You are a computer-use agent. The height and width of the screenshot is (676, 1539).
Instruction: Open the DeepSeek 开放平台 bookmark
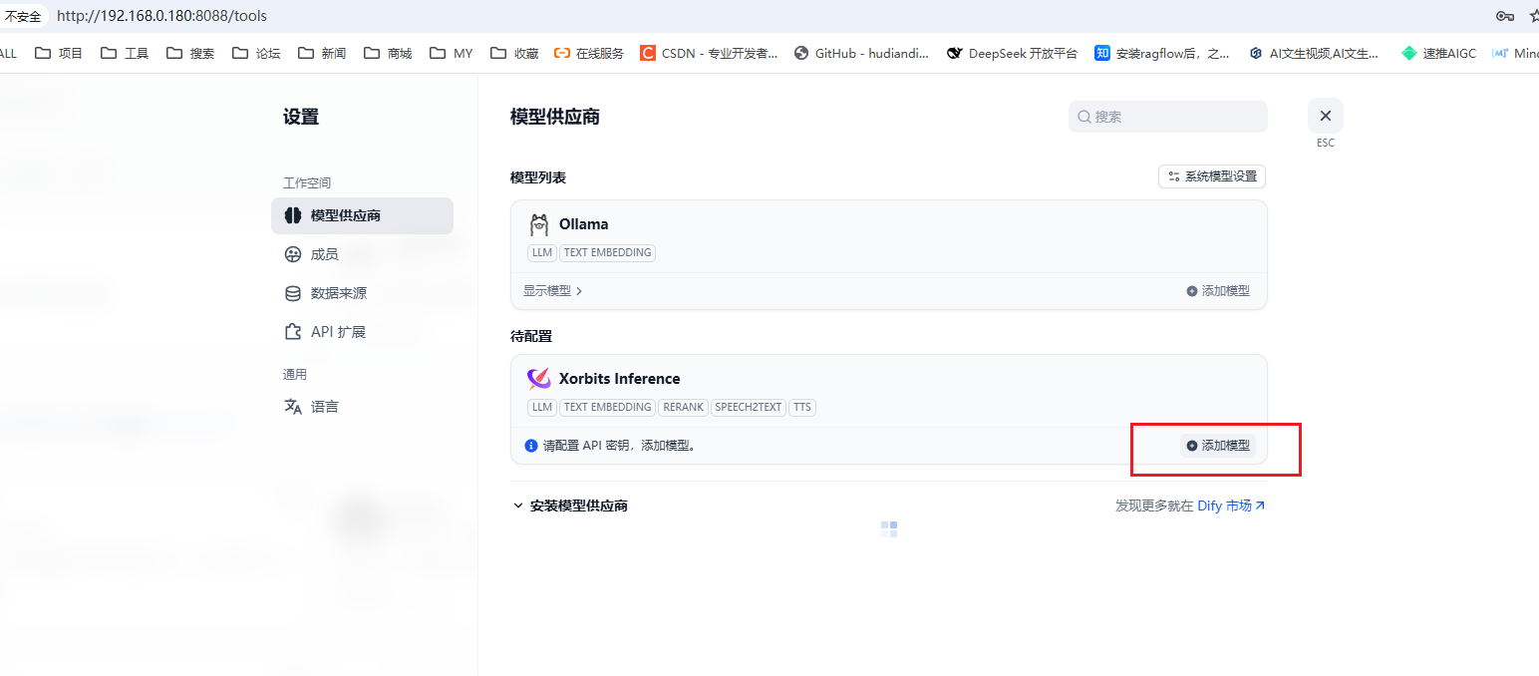coord(1013,53)
